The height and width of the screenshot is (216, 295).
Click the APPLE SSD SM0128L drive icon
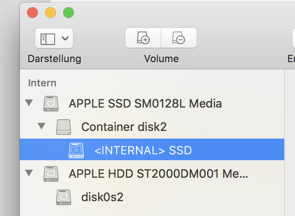pyautogui.click(x=51, y=104)
